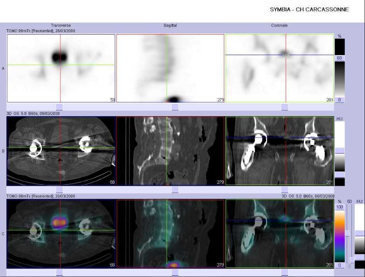The width and height of the screenshot is (365, 277).
Task: Click the row C fusion color scale bar
Action: point(340,236)
